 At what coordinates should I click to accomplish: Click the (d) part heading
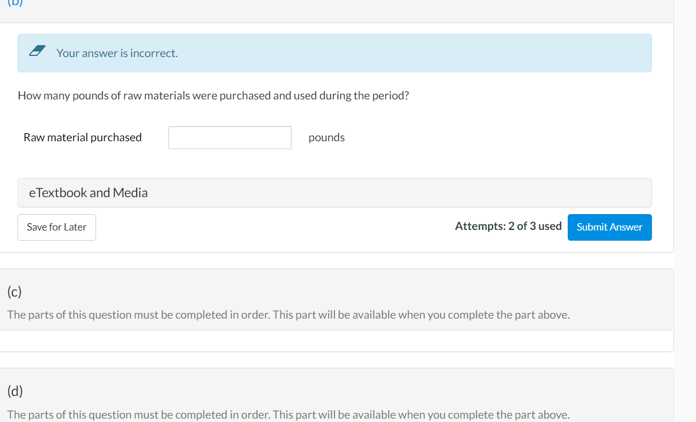[15, 391]
